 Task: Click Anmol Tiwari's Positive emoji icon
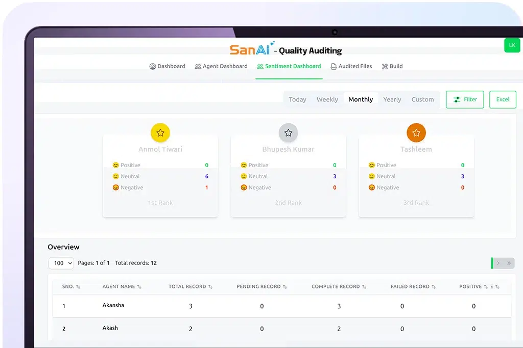[116, 165]
